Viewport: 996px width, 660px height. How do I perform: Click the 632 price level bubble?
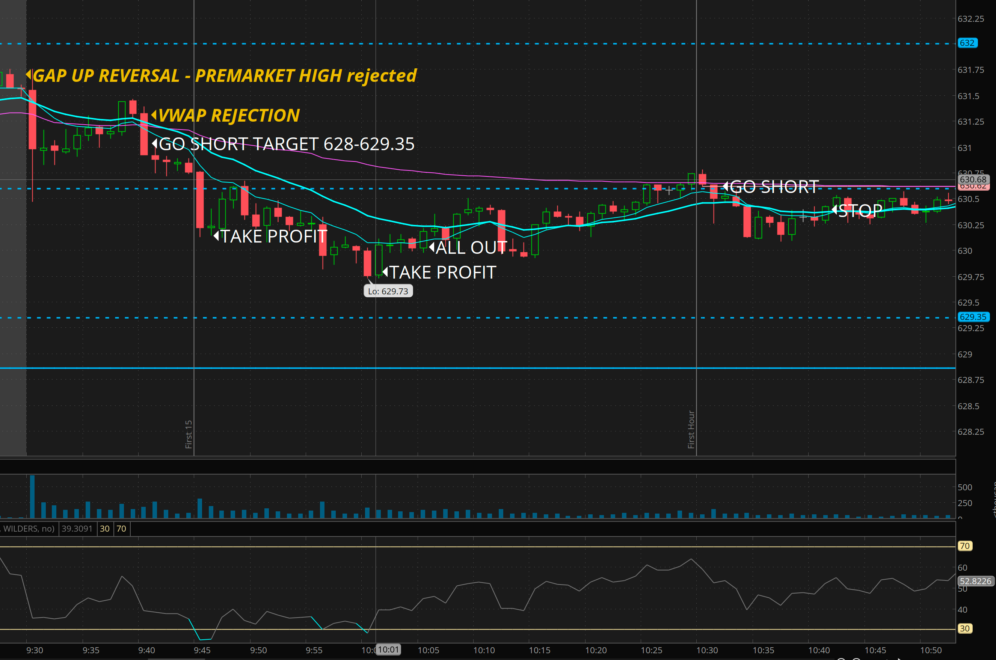967,43
